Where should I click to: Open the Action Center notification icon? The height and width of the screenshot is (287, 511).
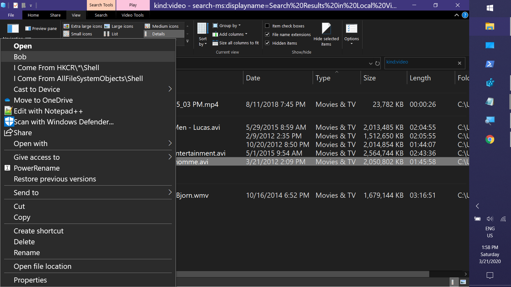click(x=490, y=275)
